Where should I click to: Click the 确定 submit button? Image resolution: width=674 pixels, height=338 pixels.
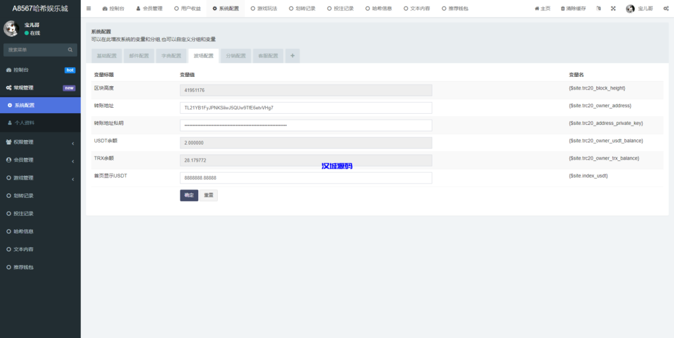click(189, 195)
